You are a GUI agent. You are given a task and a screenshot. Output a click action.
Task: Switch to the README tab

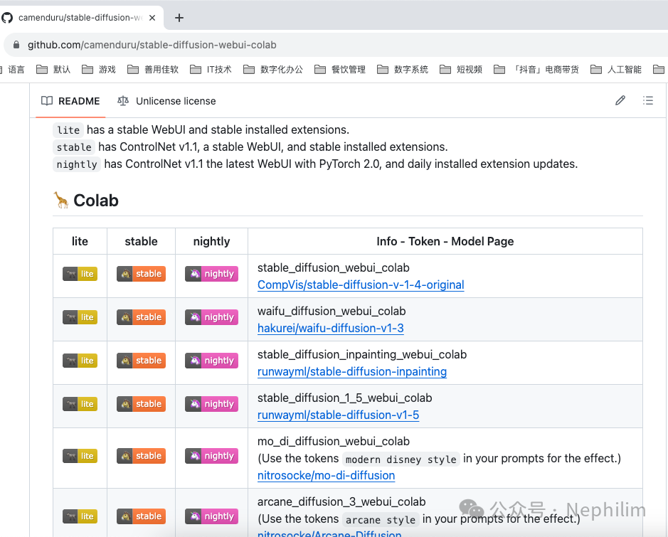click(70, 101)
